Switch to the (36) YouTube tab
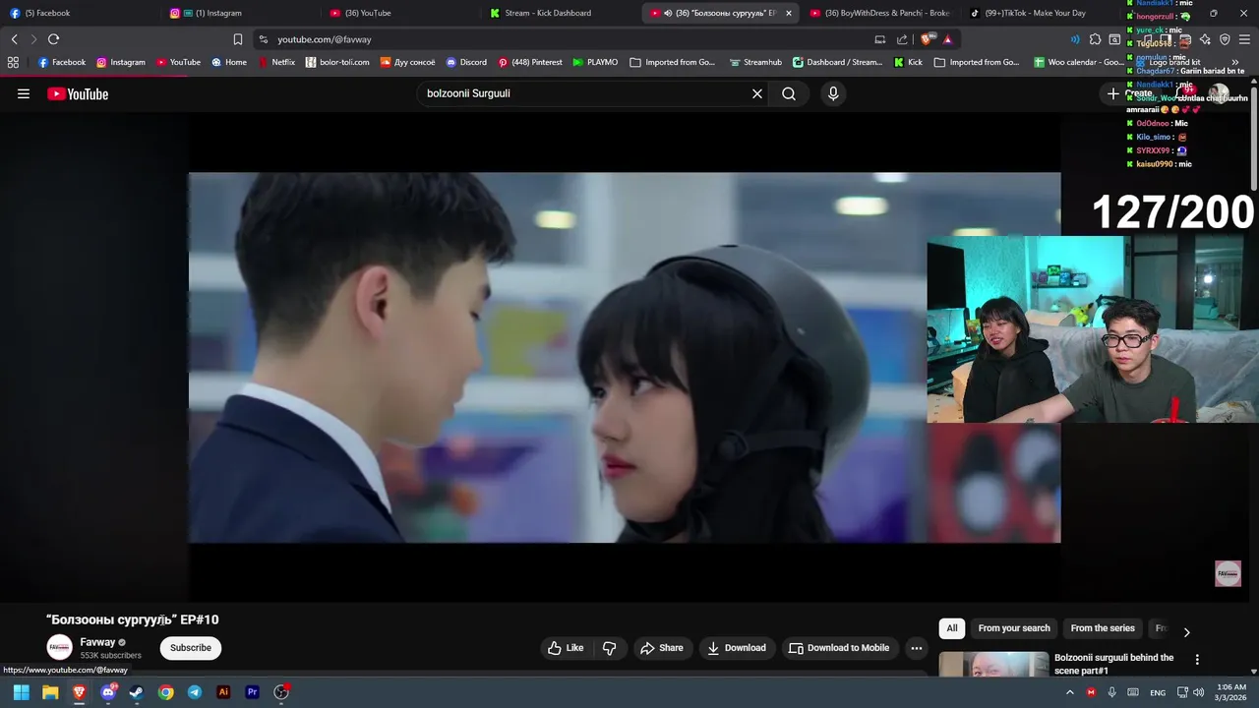Viewport: 1259px width, 708px height. [x=401, y=13]
